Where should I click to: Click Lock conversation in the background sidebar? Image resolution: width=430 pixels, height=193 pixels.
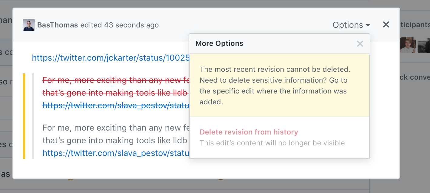coord(418,77)
